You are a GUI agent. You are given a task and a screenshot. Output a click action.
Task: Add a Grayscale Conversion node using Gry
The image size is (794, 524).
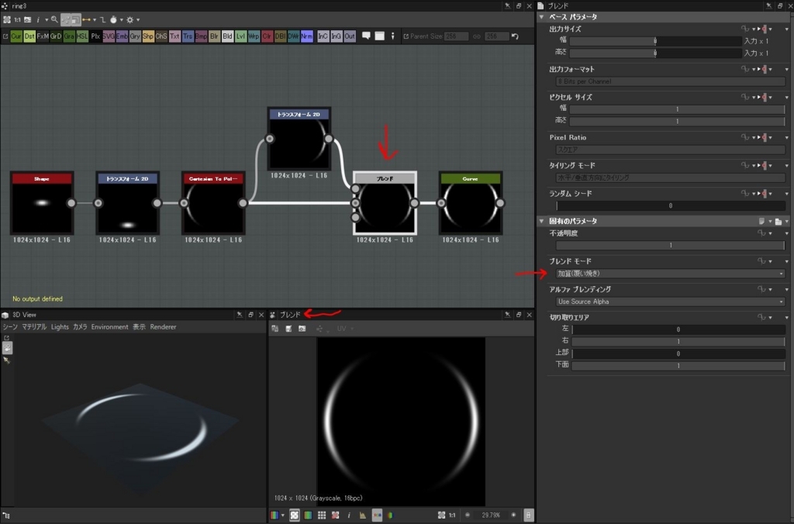(135, 36)
